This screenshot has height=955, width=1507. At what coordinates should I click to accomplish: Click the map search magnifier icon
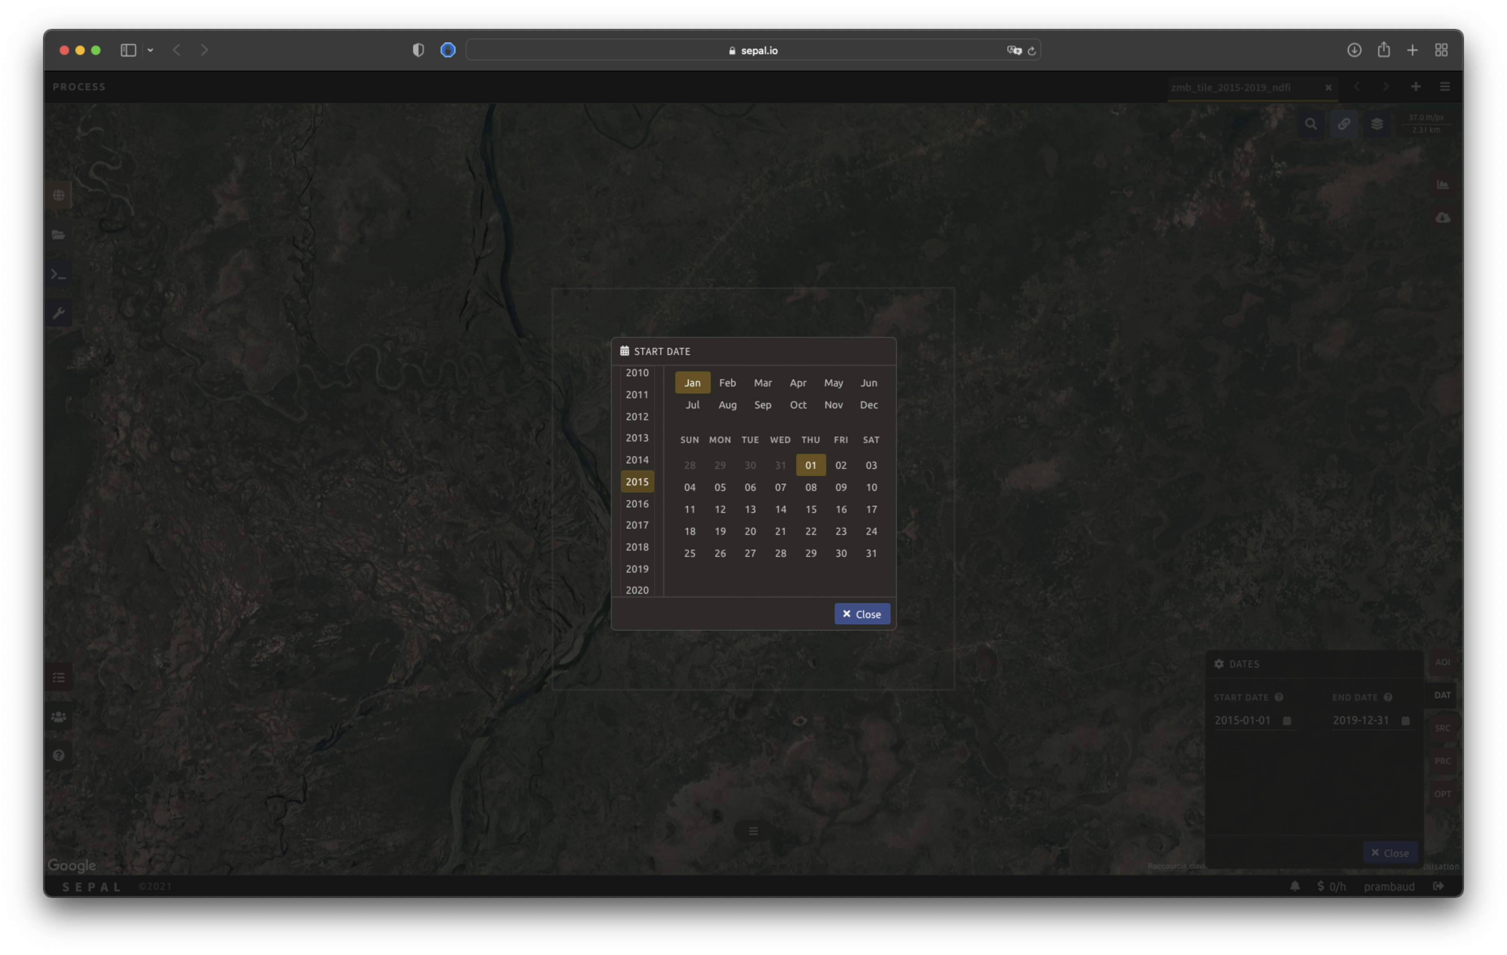1311,124
